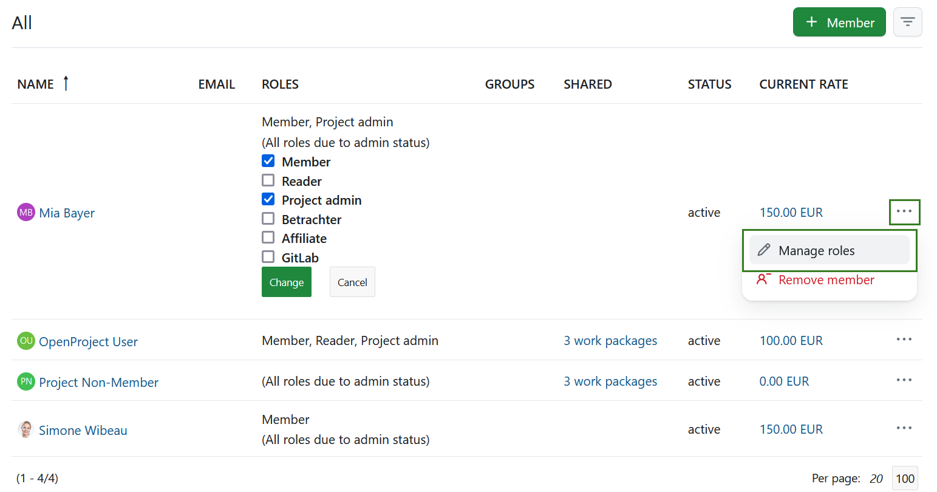
Task: Check the Affiliate role checkbox
Action: (268, 237)
